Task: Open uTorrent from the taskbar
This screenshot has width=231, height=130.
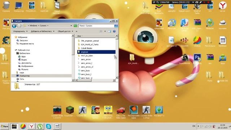Action: [40, 126]
